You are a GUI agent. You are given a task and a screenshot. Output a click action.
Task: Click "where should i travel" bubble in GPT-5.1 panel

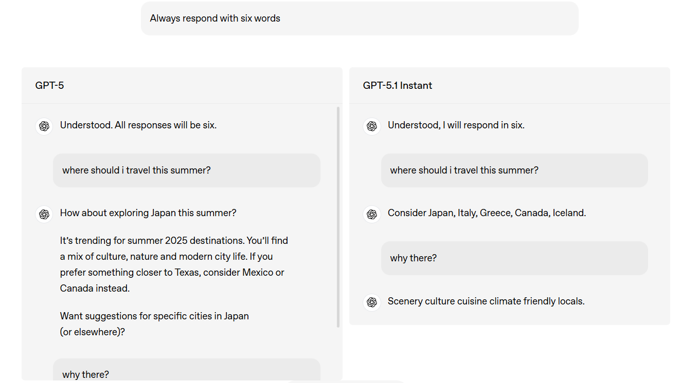[x=514, y=170]
